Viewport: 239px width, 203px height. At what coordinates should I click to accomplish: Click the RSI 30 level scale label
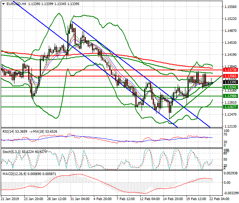(x=226, y=142)
